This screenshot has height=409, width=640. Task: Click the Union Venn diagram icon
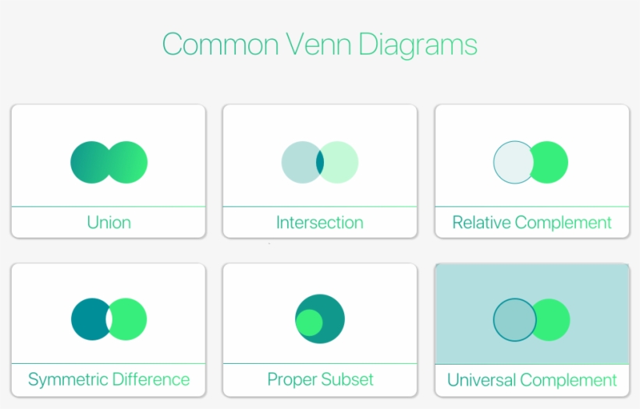point(108,163)
